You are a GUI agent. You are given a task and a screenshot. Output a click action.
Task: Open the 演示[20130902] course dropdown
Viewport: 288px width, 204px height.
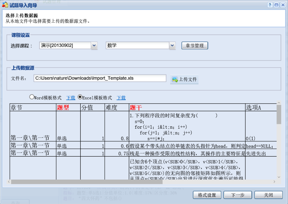click(x=94, y=46)
